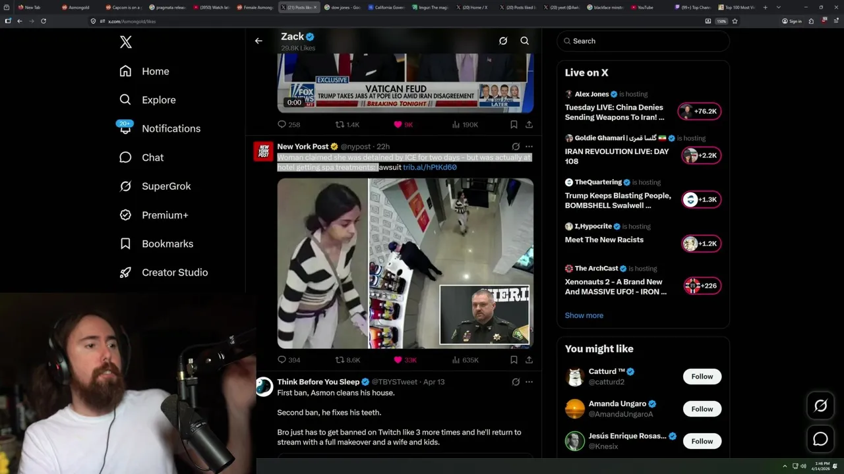Bookmark the New York Post tweet
Screen dimensions: 844x474
[514, 360]
